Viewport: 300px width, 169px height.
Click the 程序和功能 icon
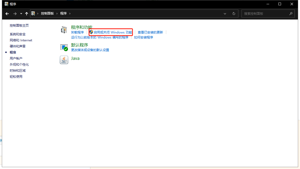click(x=64, y=30)
